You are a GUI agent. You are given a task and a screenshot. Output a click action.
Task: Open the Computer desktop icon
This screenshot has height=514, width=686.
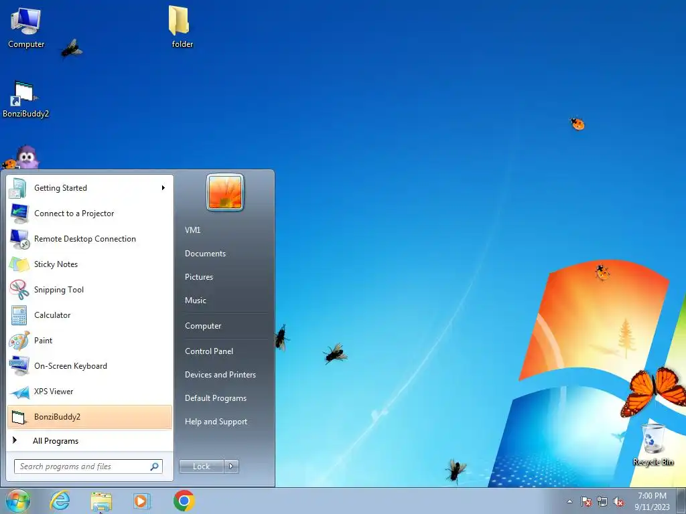(x=26, y=27)
